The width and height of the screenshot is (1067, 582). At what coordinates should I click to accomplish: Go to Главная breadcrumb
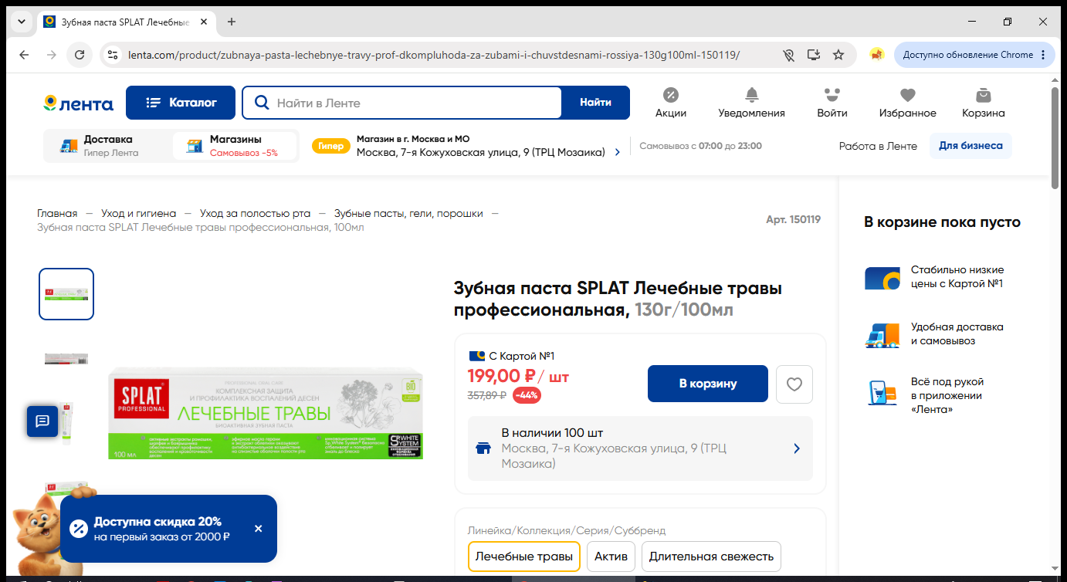(x=57, y=214)
